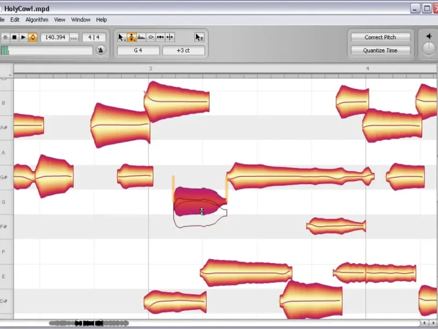Start playback with the Play button

coord(24,37)
